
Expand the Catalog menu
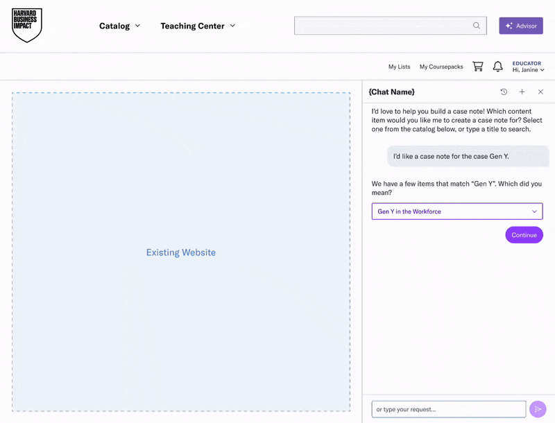[x=119, y=26]
